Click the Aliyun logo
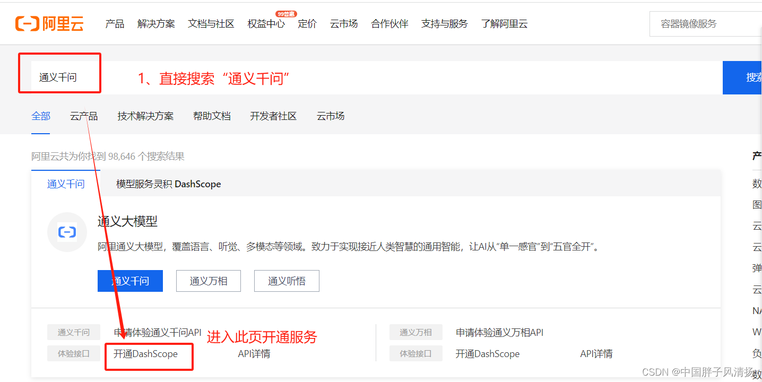This screenshot has width=762, height=382. [x=49, y=24]
